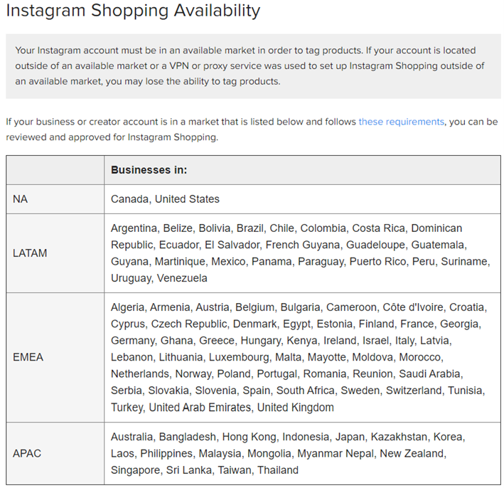Viewport: 504px width, 488px height.
Task: Click Venezuela in the LATAM countries
Action: pyautogui.click(x=182, y=278)
